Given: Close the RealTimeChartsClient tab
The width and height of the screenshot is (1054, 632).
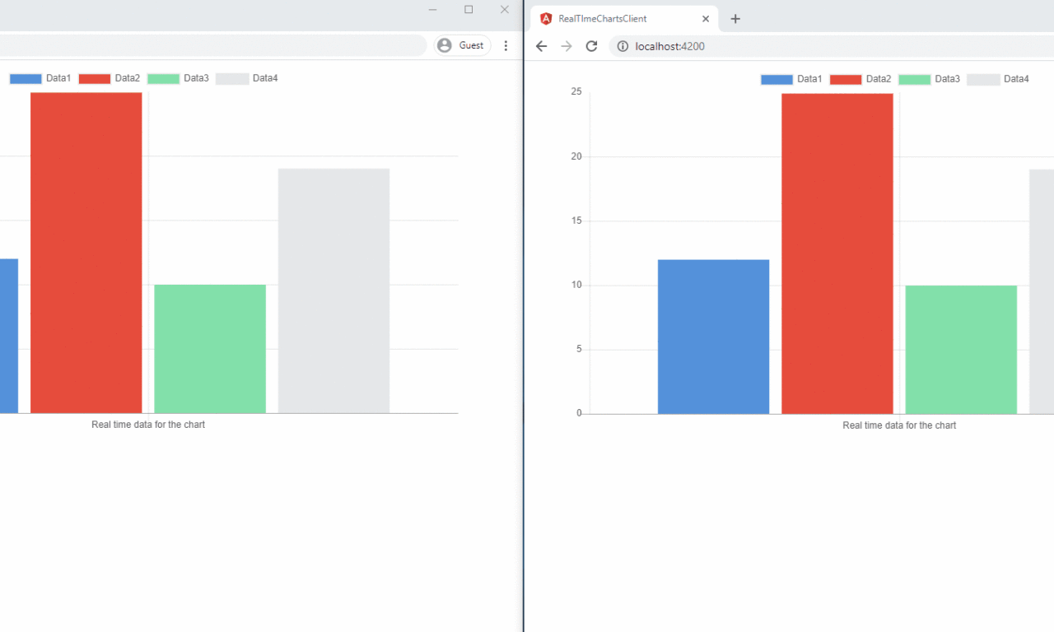Looking at the screenshot, I should (705, 19).
